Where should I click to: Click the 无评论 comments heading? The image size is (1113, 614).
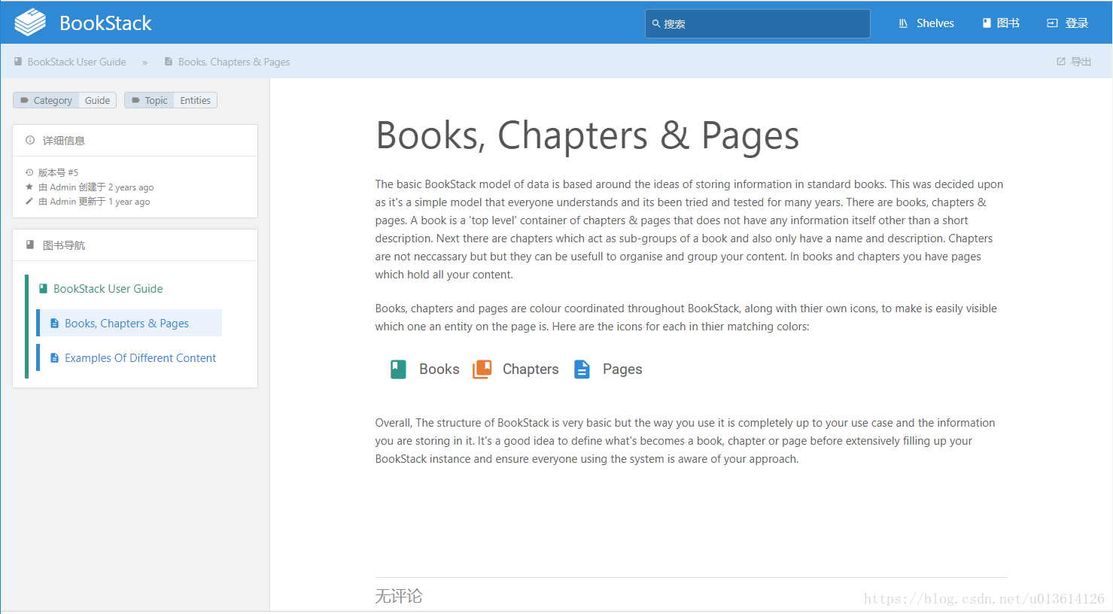[399, 596]
